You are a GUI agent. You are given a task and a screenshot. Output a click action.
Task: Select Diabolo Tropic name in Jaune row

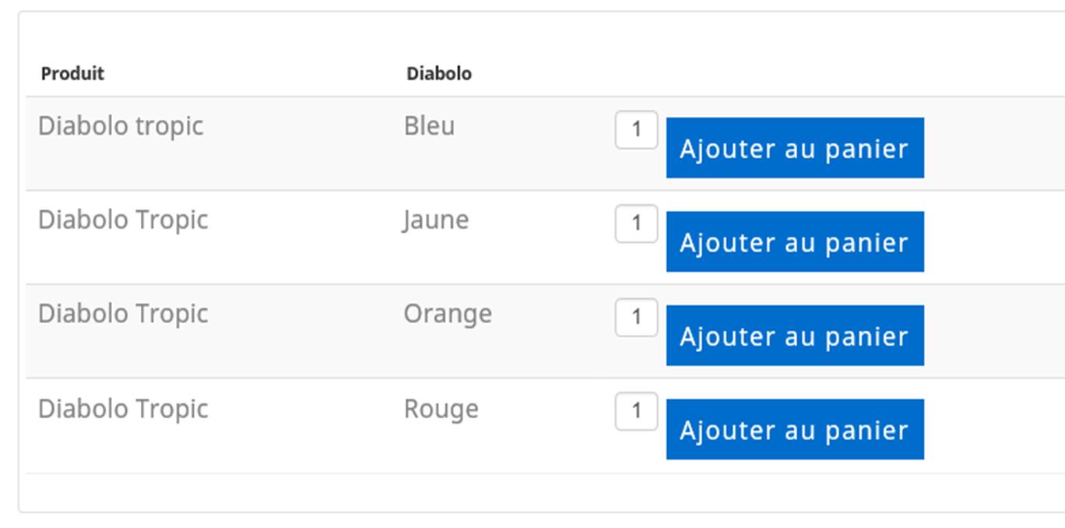[123, 220]
